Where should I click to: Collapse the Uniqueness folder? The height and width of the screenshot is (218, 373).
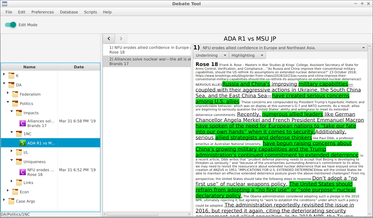click(x=12, y=160)
